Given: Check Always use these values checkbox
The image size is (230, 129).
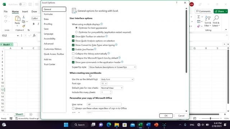Looking at the screenshot, I should coord(73,108).
